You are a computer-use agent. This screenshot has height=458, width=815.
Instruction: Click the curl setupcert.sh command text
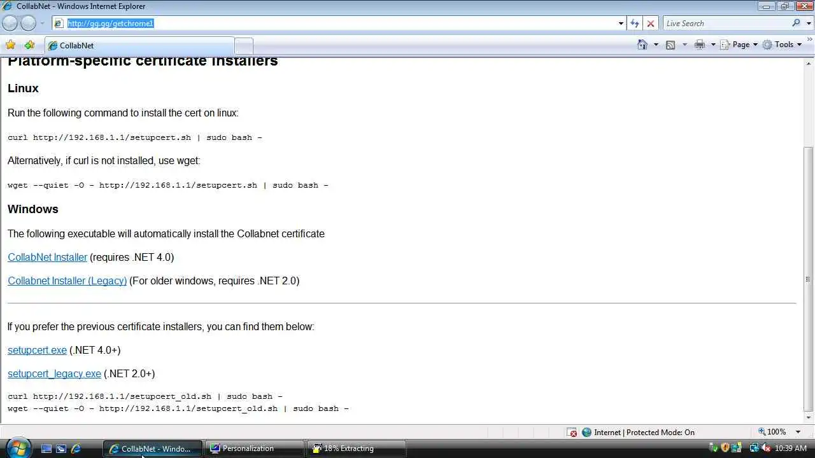pyautogui.click(x=135, y=137)
